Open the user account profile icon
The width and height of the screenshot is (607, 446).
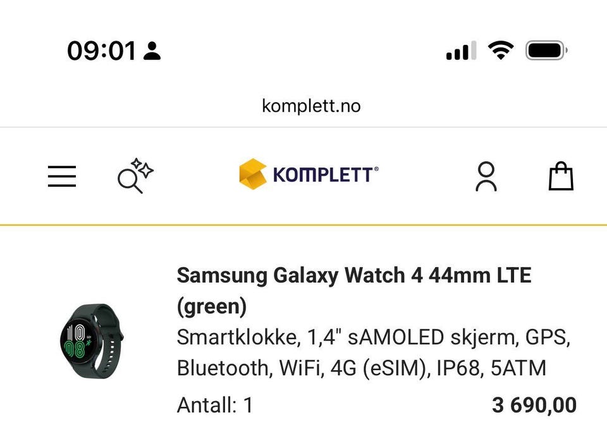click(486, 176)
